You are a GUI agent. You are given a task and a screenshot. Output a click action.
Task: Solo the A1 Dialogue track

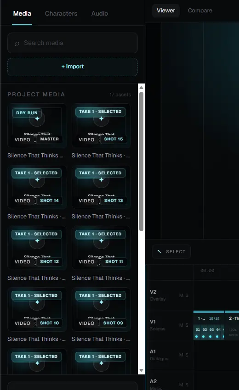(x=187, y=355)
